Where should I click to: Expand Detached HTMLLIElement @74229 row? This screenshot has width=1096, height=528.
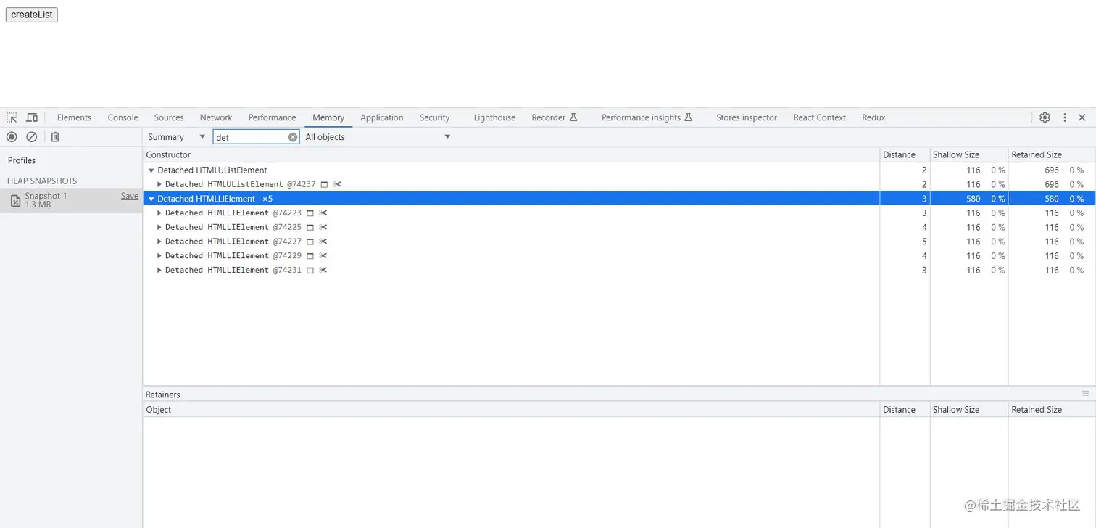point(159,256)
